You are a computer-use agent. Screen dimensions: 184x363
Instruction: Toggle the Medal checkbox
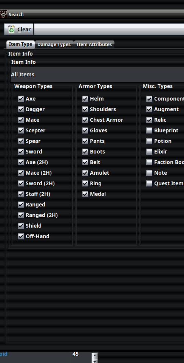pos(85,194)
